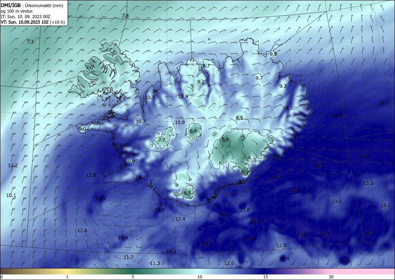
Task: Pick the 9.9 value label
Action: 273,54
